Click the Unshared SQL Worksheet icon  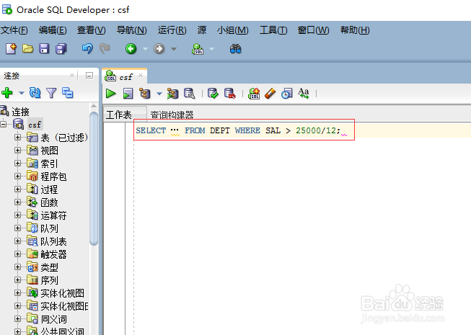coord(254,94)
